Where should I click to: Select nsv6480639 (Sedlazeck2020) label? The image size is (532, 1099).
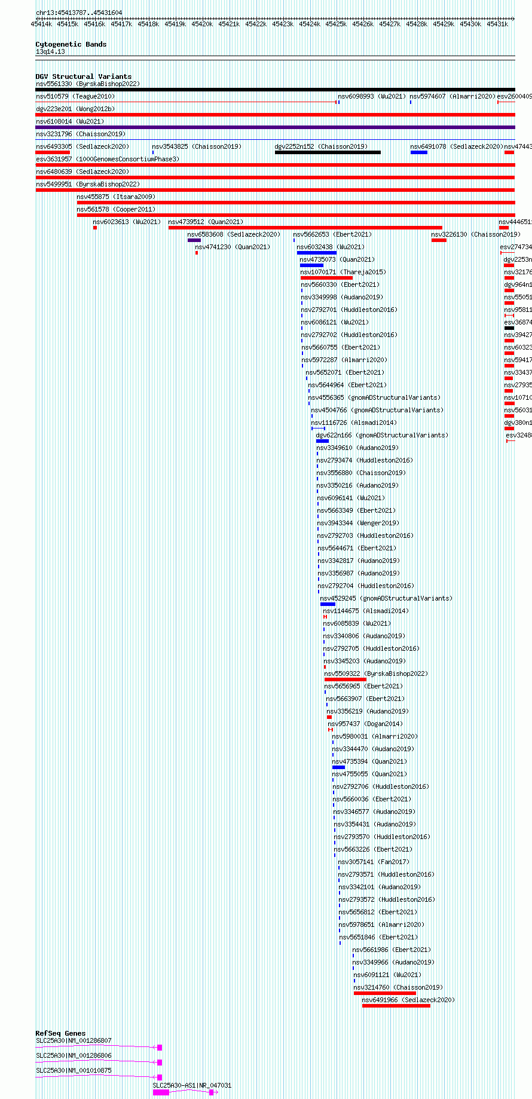pos(82,172)
